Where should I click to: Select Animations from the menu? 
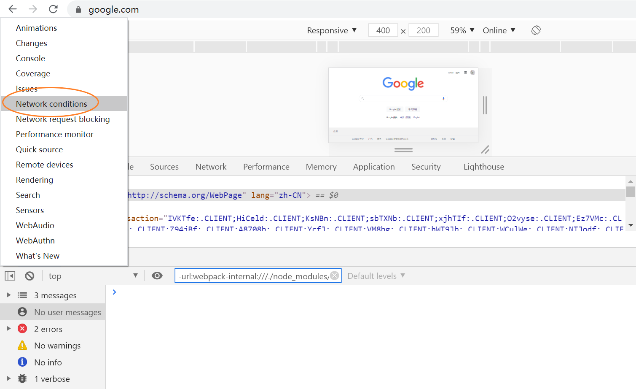tap(64, 28)
